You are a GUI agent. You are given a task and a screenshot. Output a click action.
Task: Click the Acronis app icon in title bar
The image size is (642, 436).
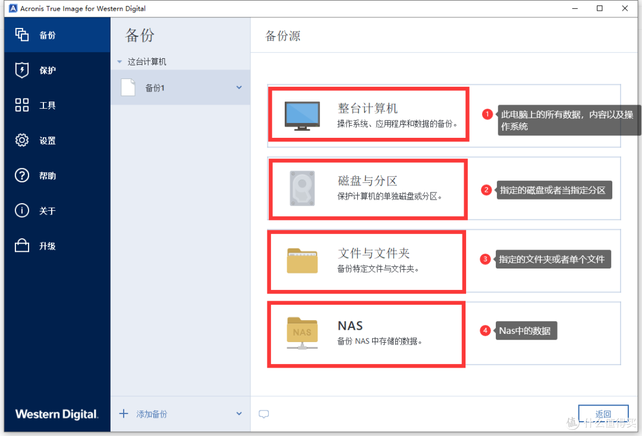[x=13, y=8]
